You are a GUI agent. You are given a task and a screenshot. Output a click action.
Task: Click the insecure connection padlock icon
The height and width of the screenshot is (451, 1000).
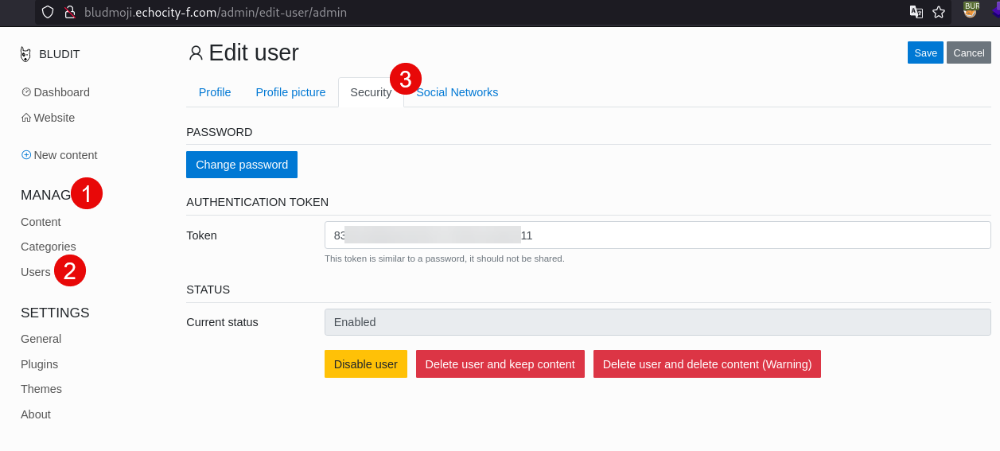pyautogui.click(x=69, y=12)
